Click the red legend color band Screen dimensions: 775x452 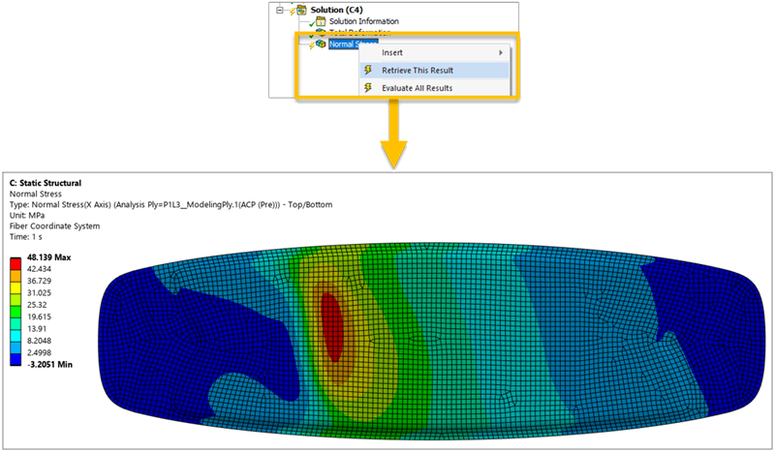[16, 262]
